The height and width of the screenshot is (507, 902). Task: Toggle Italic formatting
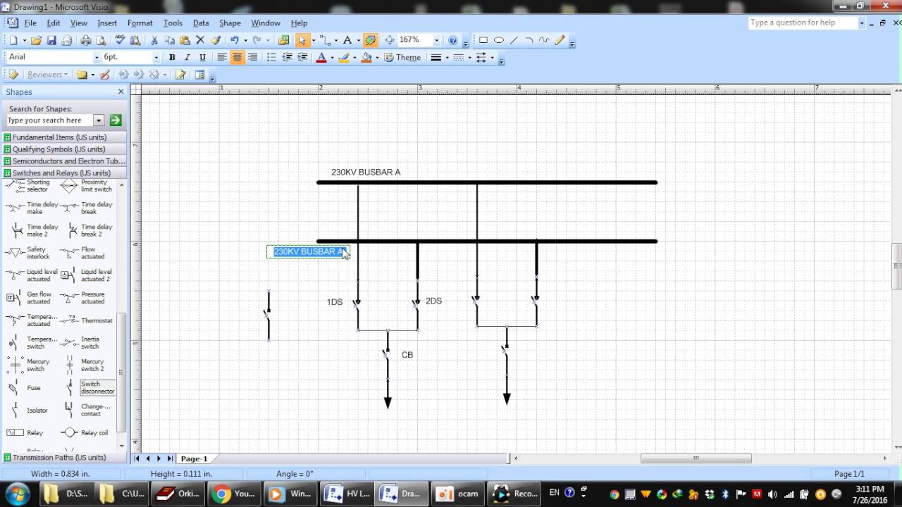tap(187, 58)
